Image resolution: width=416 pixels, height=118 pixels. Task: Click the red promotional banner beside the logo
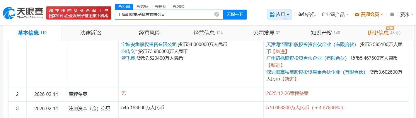pyautogui.click(x=79, y=13)
